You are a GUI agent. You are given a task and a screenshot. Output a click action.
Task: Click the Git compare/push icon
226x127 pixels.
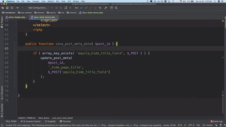(91, 8)
